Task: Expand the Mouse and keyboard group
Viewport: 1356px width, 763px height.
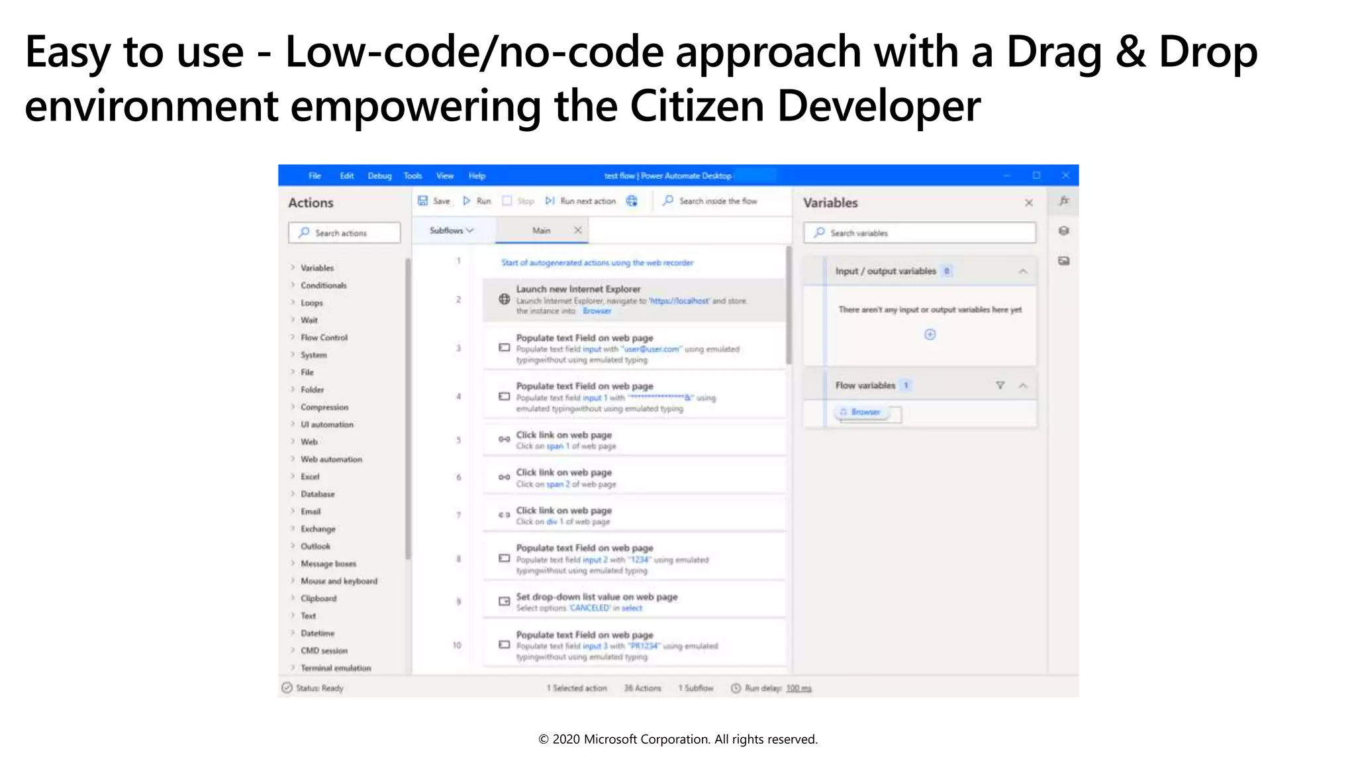Action: coord(293,581)
